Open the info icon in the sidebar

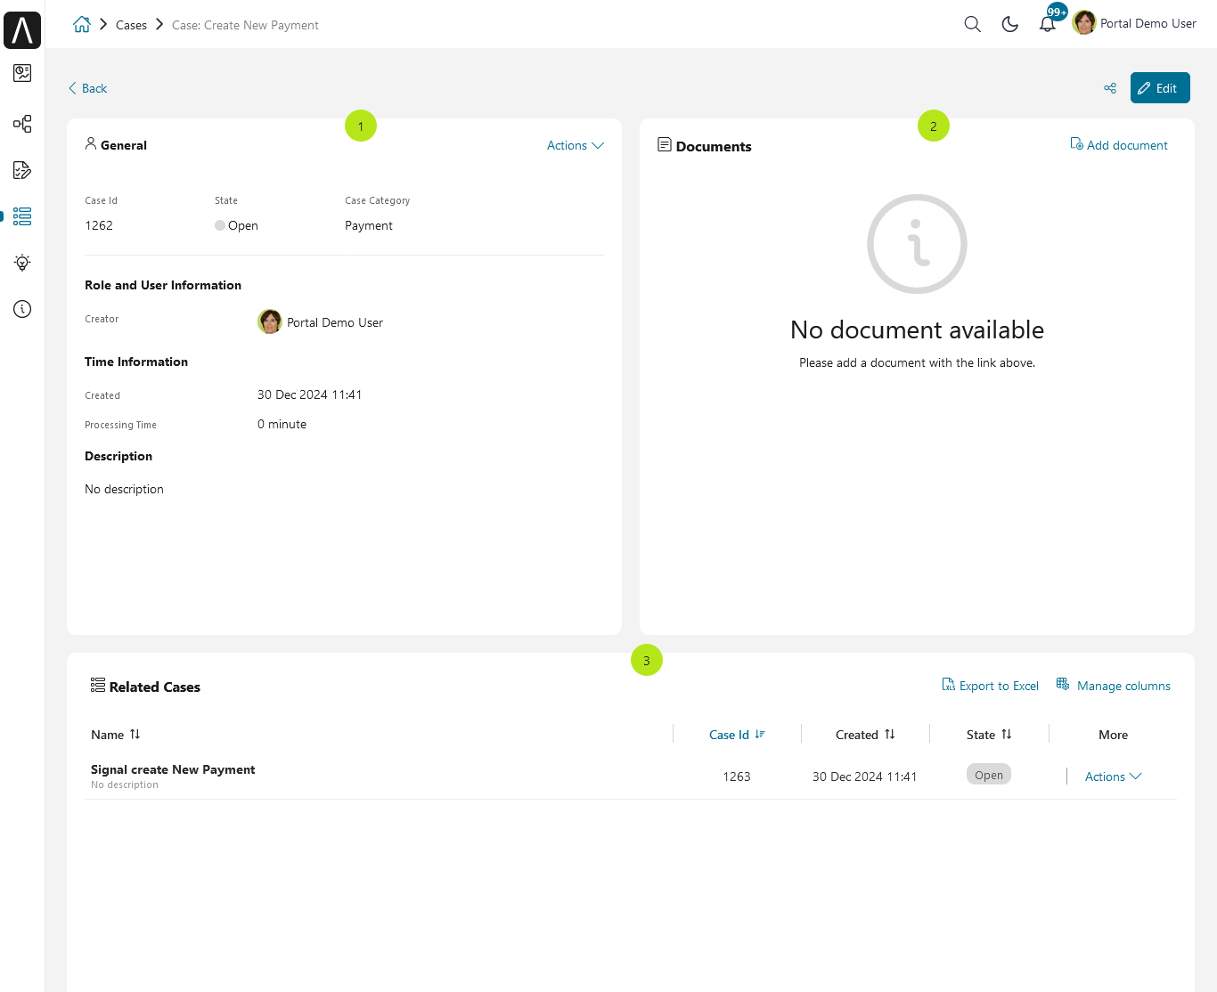22,309
